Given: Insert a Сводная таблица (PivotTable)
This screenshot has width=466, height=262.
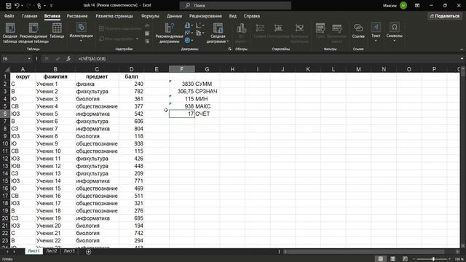Looking at the screenshot, I should 9,33.
